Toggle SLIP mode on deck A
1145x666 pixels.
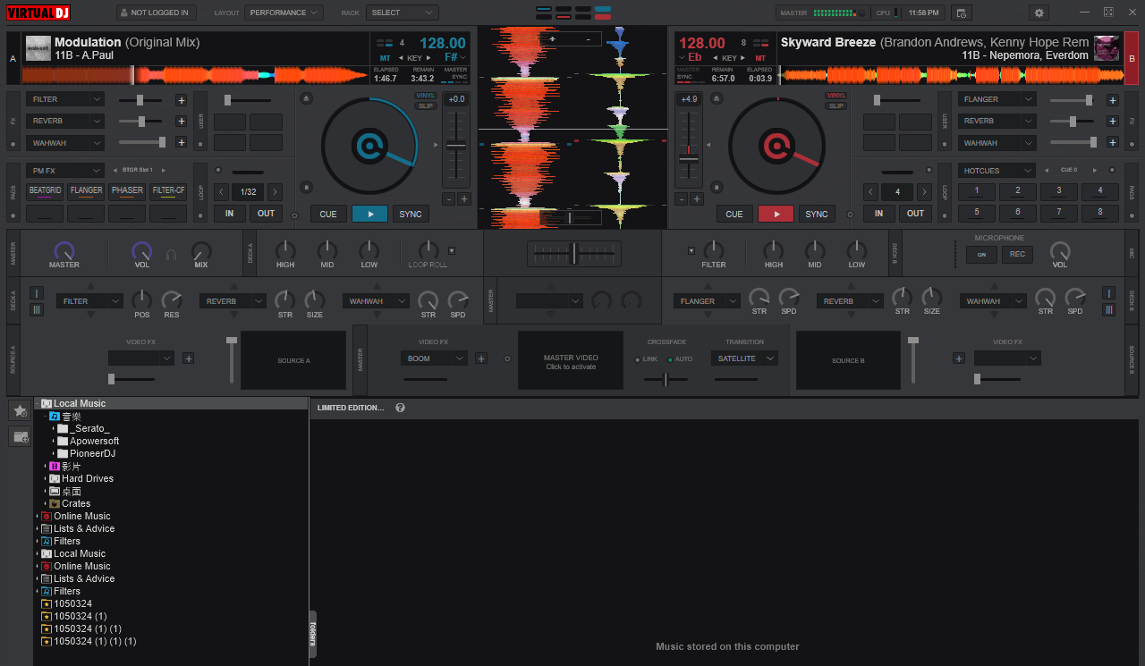(x=426, y=105)
